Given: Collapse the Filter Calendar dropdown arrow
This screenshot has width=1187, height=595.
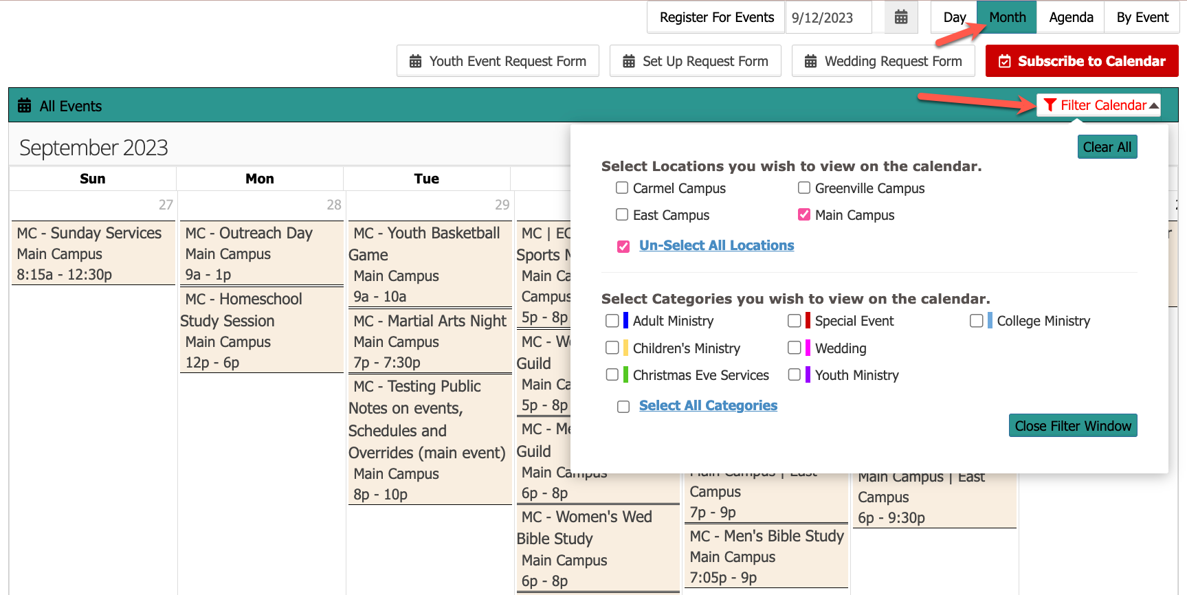Looking at the screenshot, I should point(1153,105).
